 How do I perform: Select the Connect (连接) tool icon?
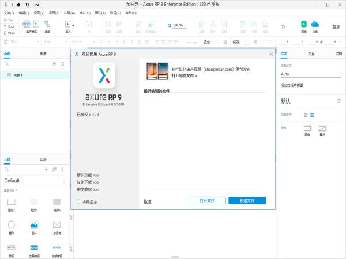[x=47, y=24]
